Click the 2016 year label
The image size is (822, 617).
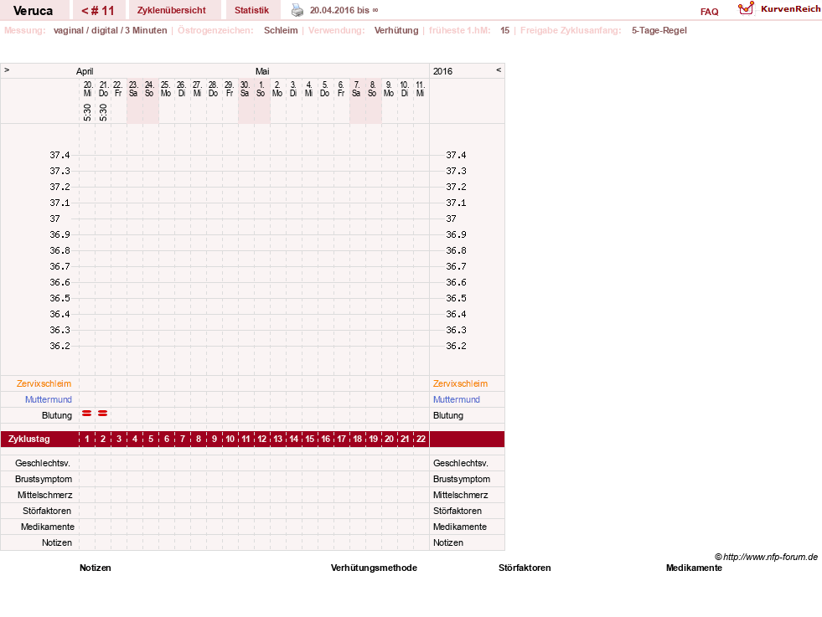coord(443,71)
